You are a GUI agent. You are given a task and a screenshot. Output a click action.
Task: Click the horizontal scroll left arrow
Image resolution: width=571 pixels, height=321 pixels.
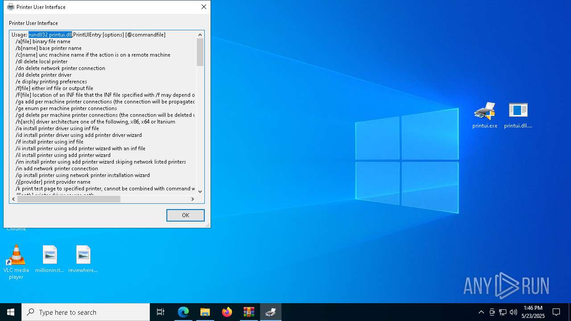[x=14, y=199]
